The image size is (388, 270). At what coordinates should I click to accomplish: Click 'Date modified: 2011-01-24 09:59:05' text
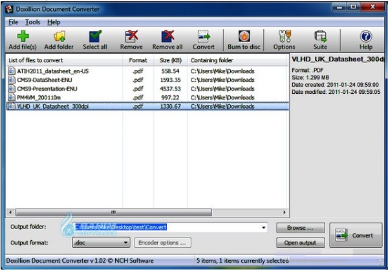point(336,92)
